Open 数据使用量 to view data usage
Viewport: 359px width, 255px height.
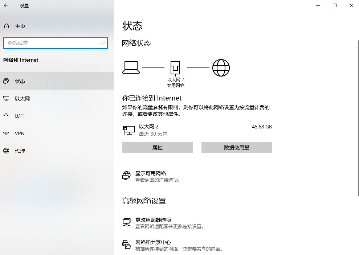[x=236, y=147]
